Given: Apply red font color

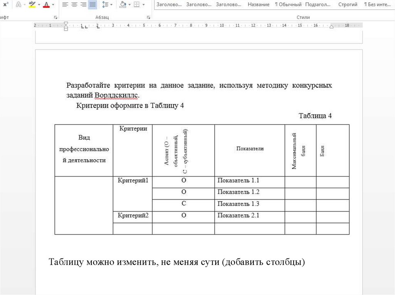Looking at the screenshot, I should click(46, 4).
